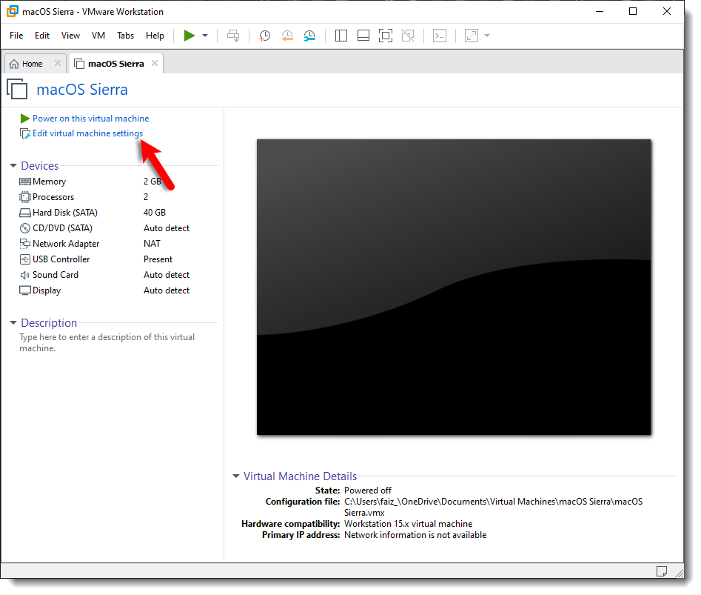Image resolution: width=701 pixels, height=595 pixels.
Task: Open the Tabs menu
Action: pos(126,36)
